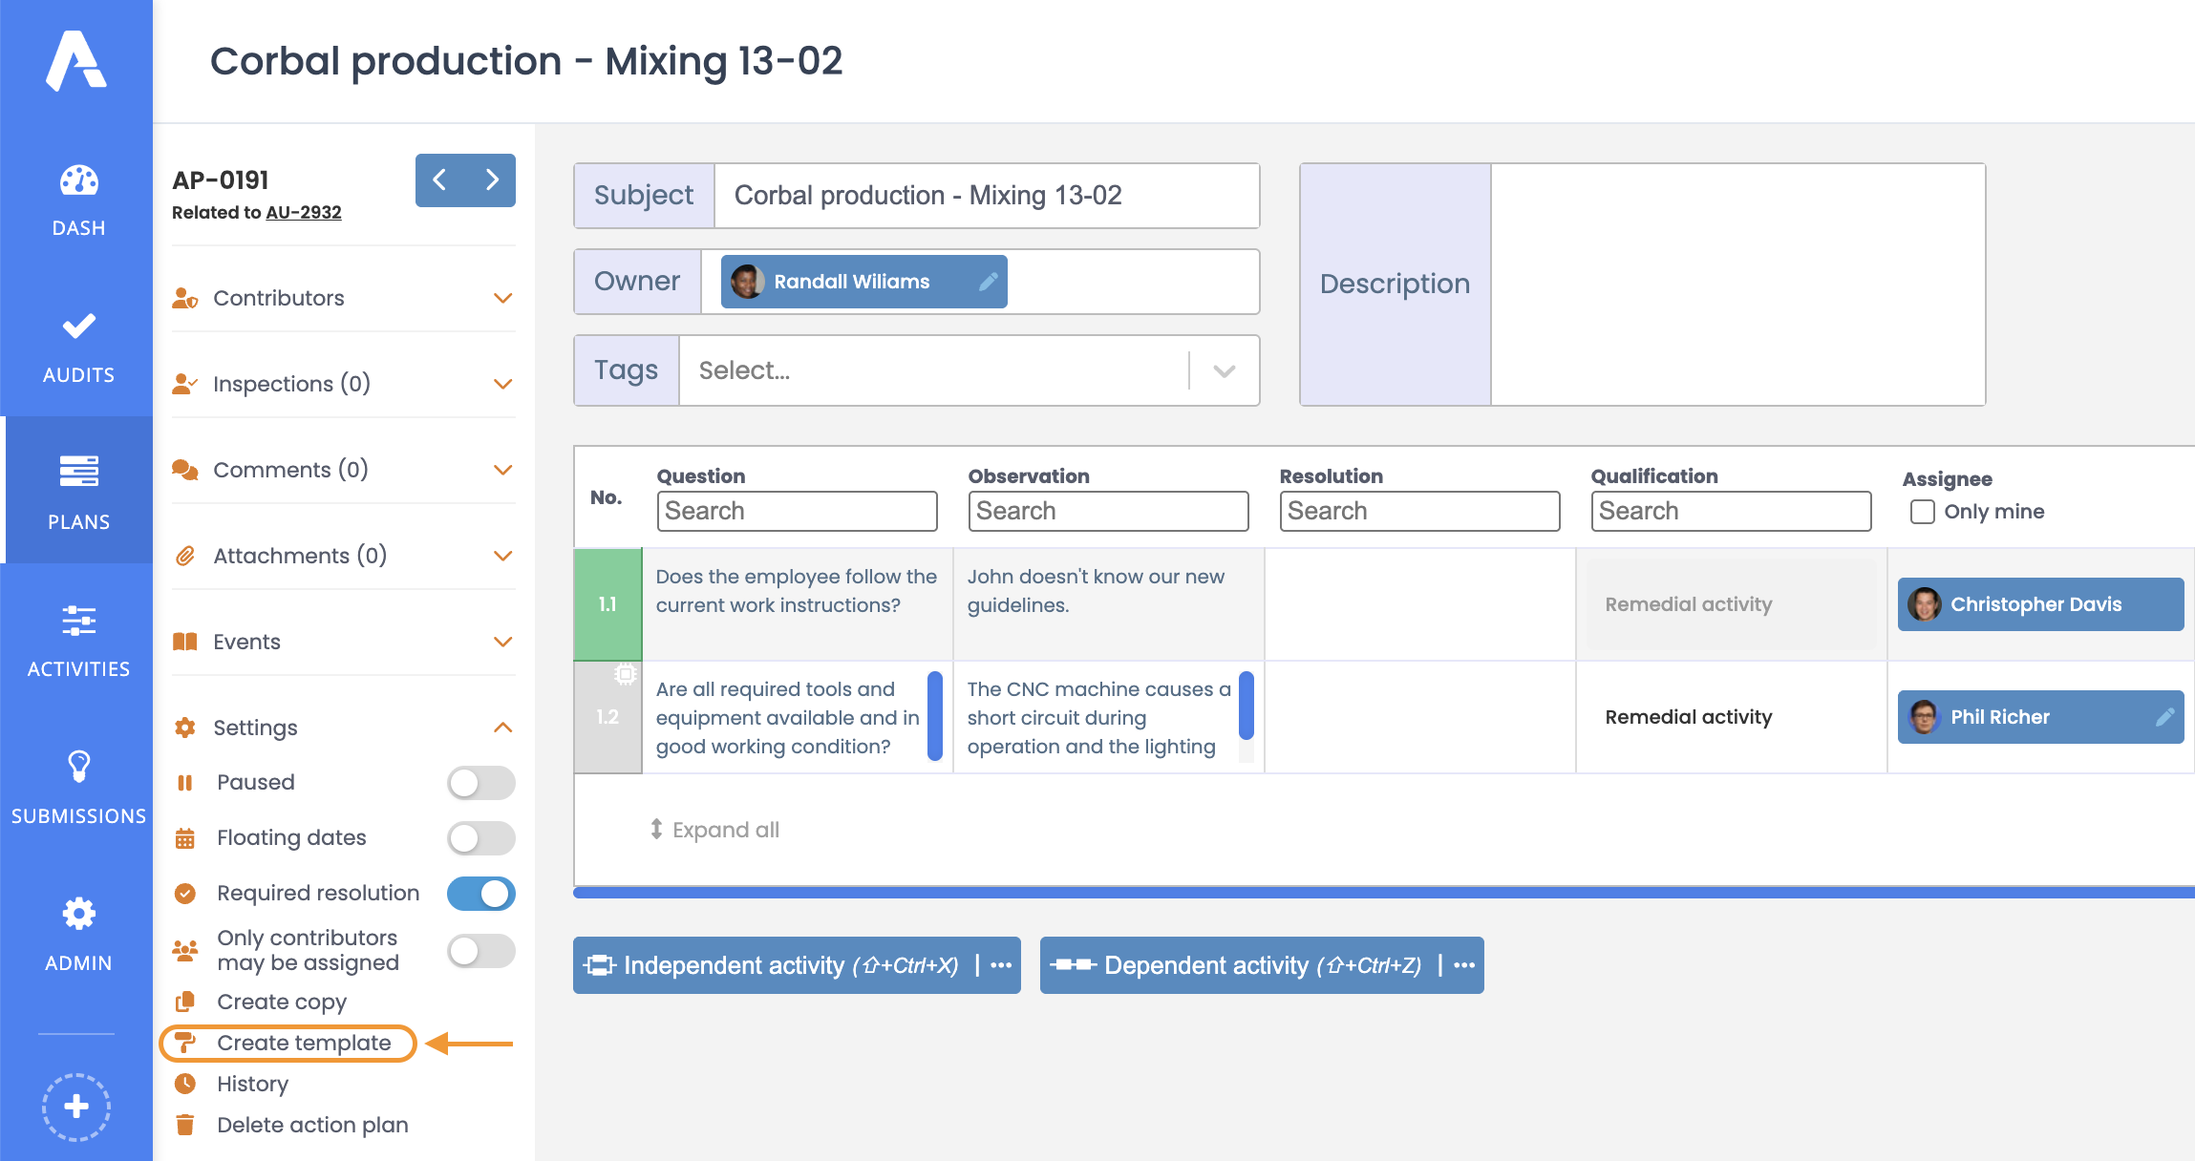Open Admin gear icon in sidebar
The width and height of the screenshot is (2195, 1161).
(x=78, y=914)
